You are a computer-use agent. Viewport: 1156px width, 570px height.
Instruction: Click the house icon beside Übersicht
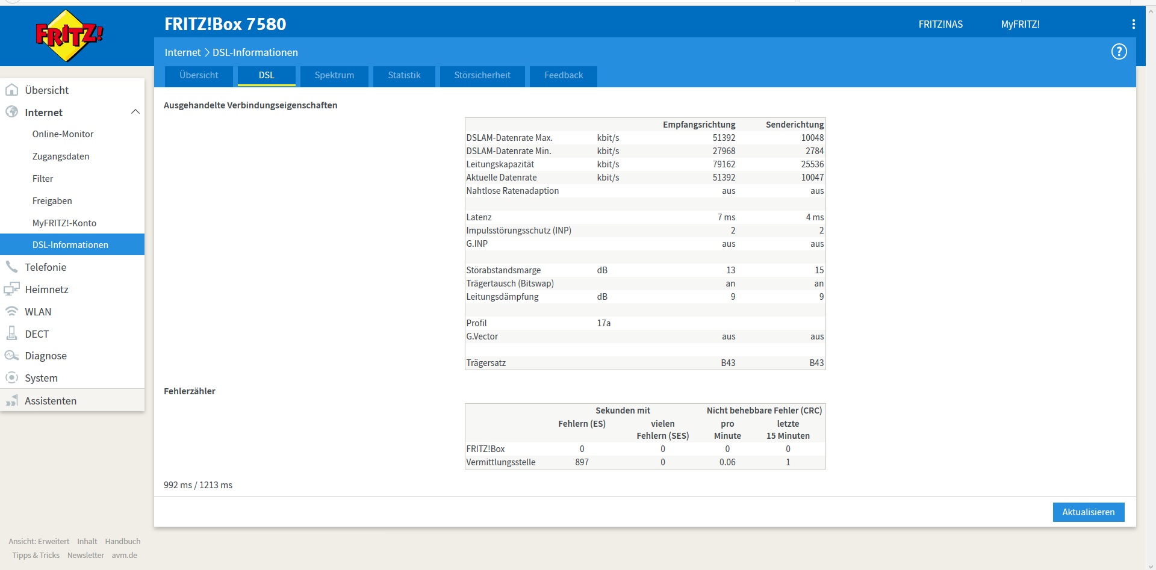(x=11, y=90)
